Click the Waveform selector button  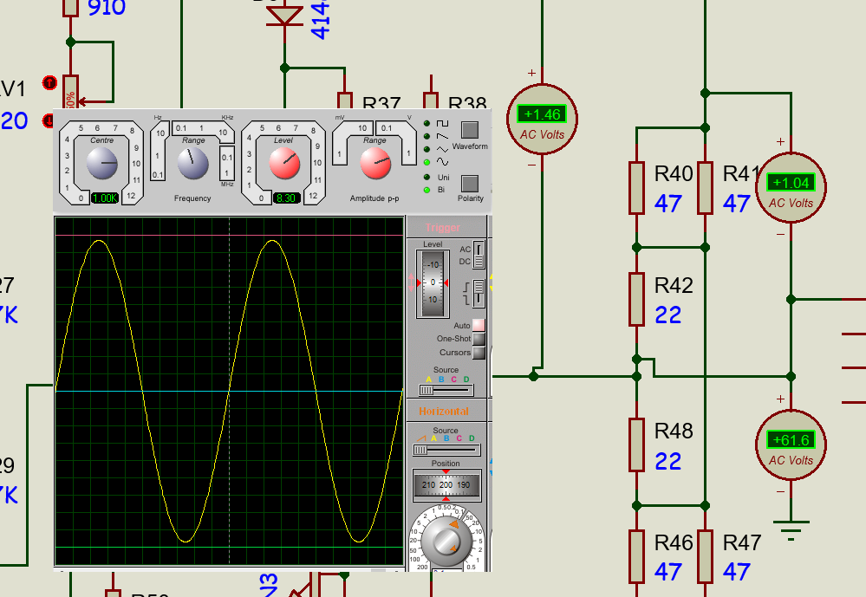pyautogui.click(x=469, y=131)
